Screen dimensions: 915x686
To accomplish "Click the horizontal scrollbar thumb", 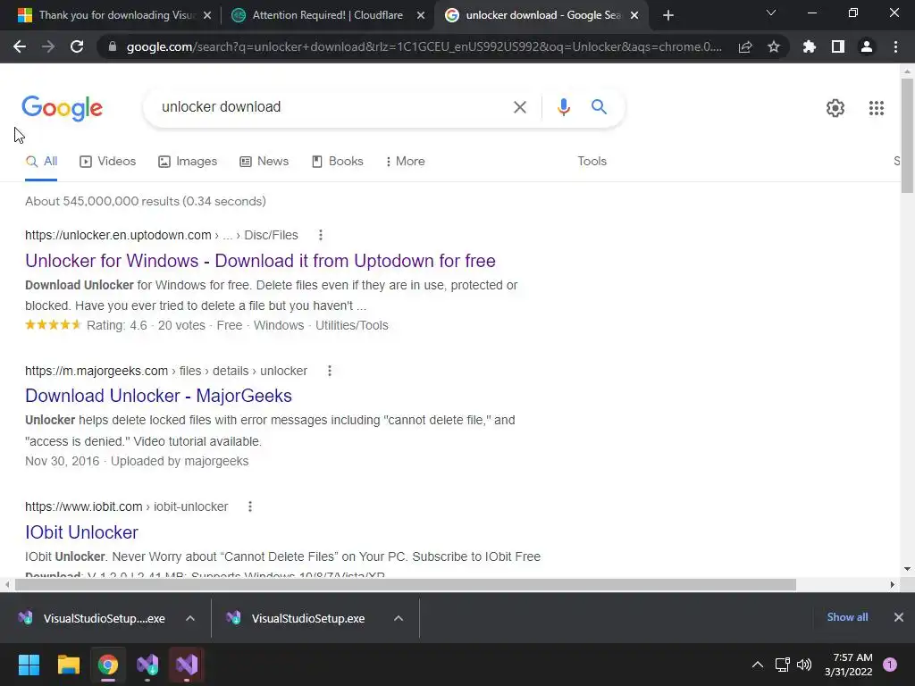I will [406, 584].
